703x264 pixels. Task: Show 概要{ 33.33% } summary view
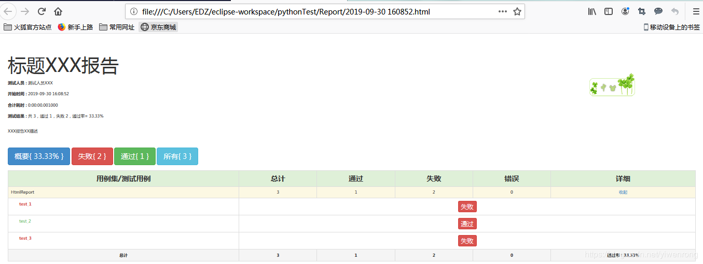pos(39,156)
